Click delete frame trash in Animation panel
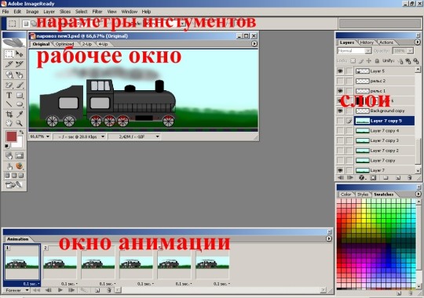 click(x=108, y=290)
